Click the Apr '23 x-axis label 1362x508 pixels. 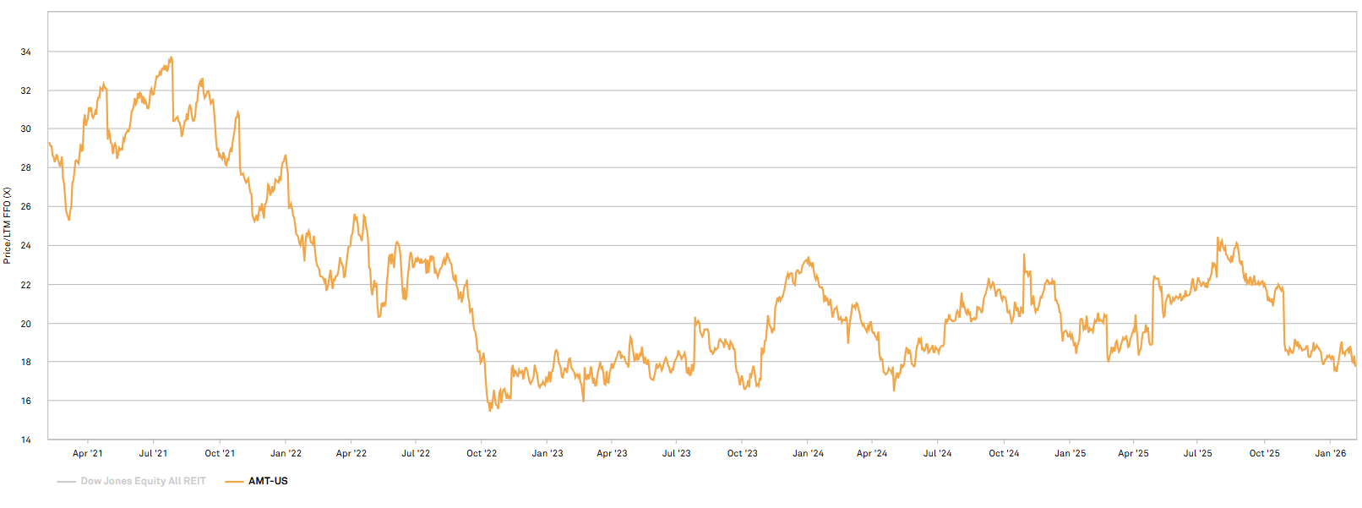pyautogui.click(x=612, y=454)
